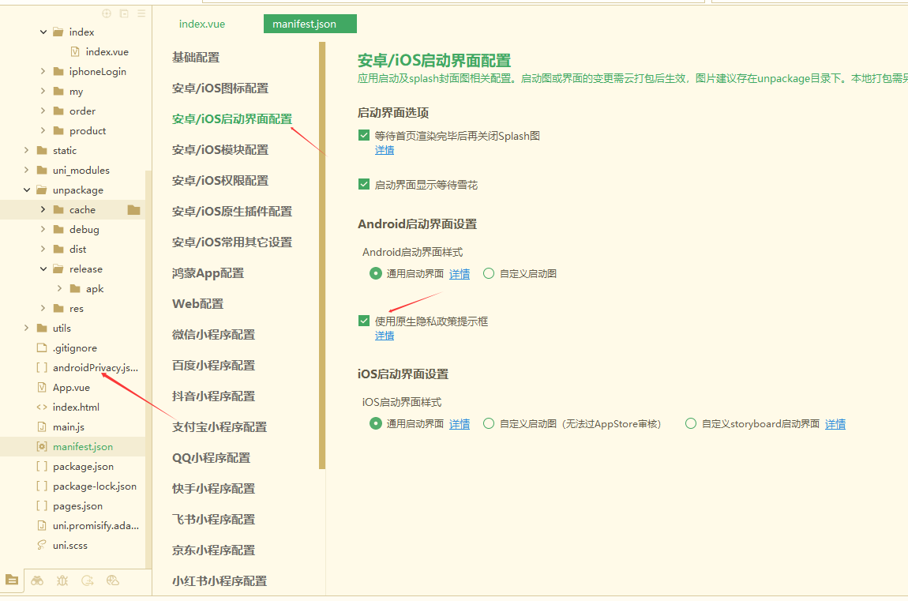Select the dist folder row

click(73, 249)
